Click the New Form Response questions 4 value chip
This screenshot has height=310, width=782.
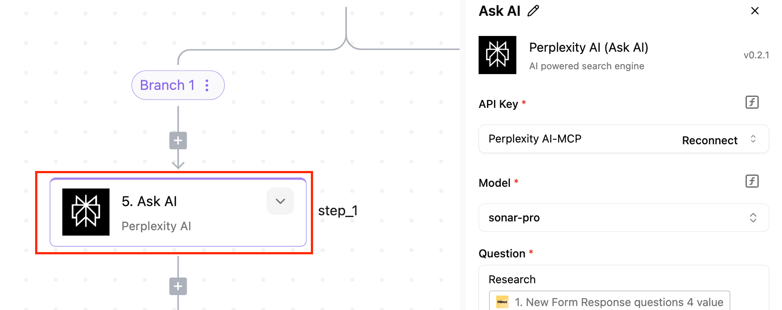click(x=609, y=302)
